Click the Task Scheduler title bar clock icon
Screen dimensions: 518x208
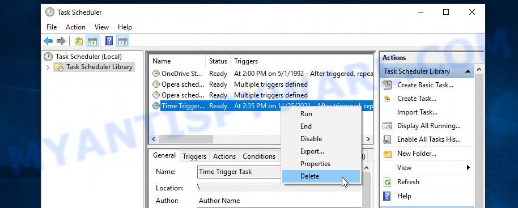tap(49, 12)
